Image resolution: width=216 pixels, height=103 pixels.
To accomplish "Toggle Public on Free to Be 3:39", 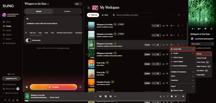I will pos(156,74).
